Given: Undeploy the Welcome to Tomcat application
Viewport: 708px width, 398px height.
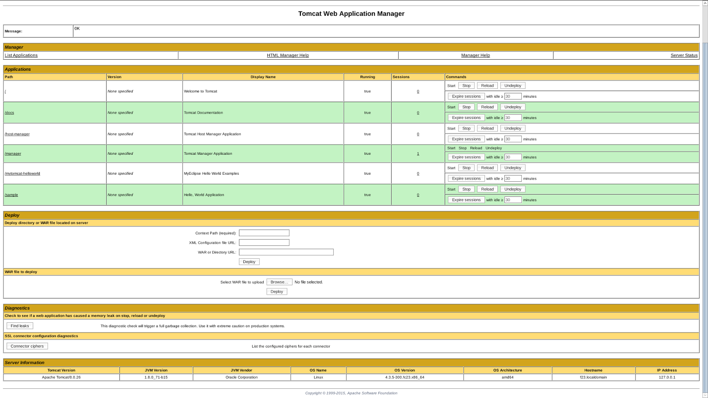Looking at the screenshot, I should 513,86.
